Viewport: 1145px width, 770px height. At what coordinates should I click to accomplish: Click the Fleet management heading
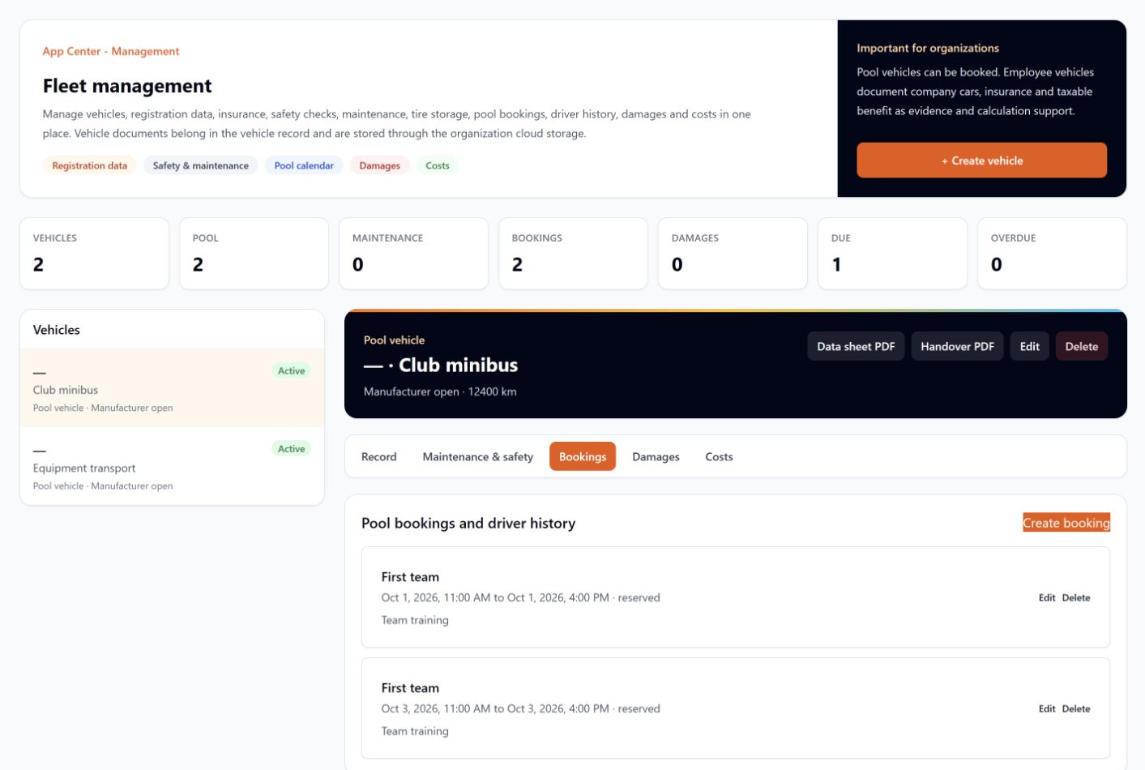tap(127, 86)
